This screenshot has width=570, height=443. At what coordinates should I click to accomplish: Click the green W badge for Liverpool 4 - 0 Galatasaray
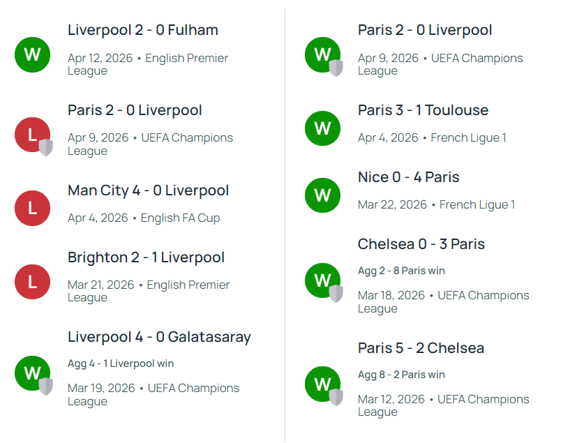pyautogui.click(x=32, y=373)
